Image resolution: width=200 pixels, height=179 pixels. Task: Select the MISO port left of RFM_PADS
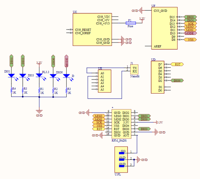click(99, 116)
